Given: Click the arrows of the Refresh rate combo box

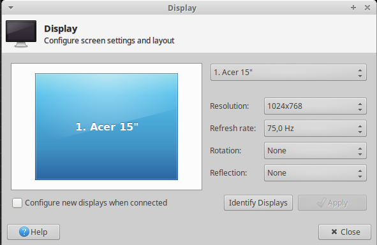Looking at the screenshot, I should click(360, 129).
